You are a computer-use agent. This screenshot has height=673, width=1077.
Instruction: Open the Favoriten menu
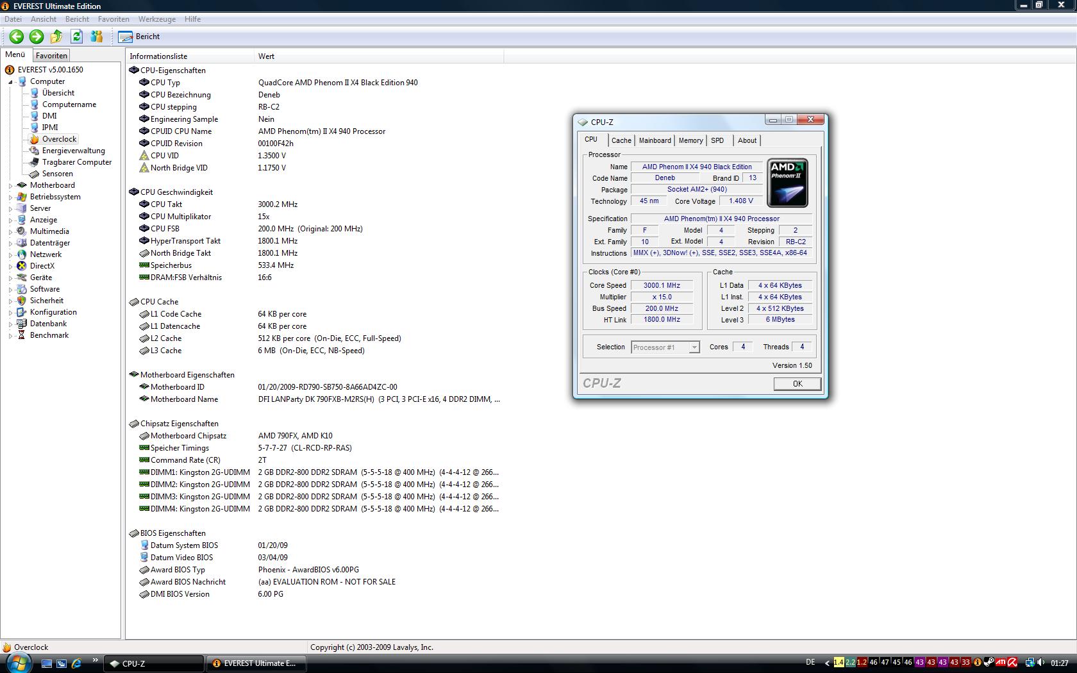tap(113, 19)
